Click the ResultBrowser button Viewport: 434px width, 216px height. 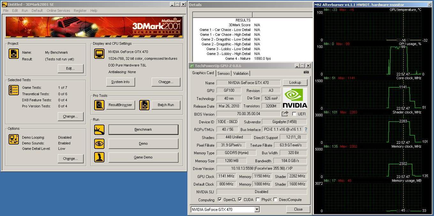120,105
